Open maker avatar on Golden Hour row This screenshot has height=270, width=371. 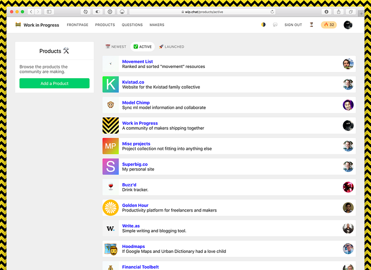pyautogui.click(x=348, y=207)
